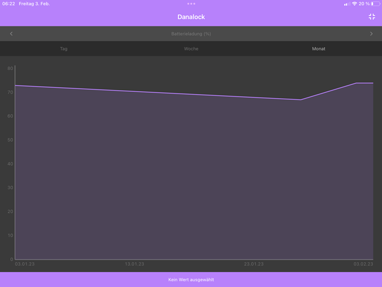382x287 pixels.
Task: Tap the Kein Wert ausgewählt status bar
Action: coord(191,280)
